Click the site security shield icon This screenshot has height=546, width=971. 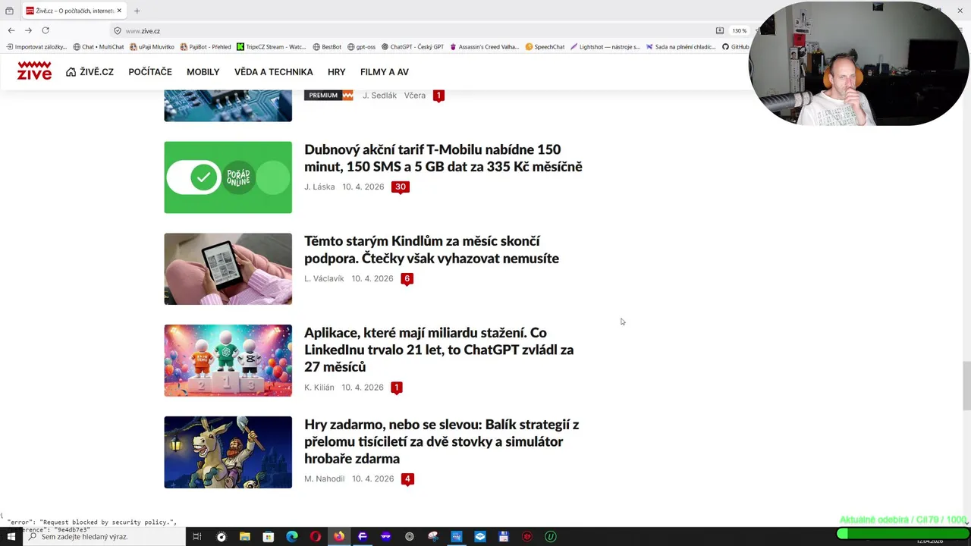pyautogui.click(x=118, y=31)
